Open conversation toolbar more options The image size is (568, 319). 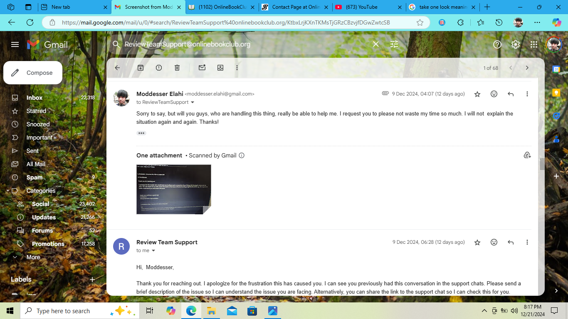pos(237,68)
